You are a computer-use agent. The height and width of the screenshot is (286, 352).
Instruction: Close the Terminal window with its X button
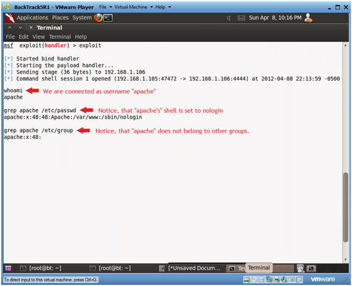pyautogui.click(x=31, y=27)
